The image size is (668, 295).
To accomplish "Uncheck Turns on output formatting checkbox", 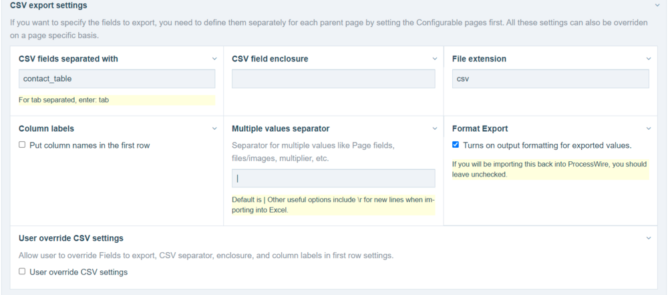I will (x=456, y=145).
